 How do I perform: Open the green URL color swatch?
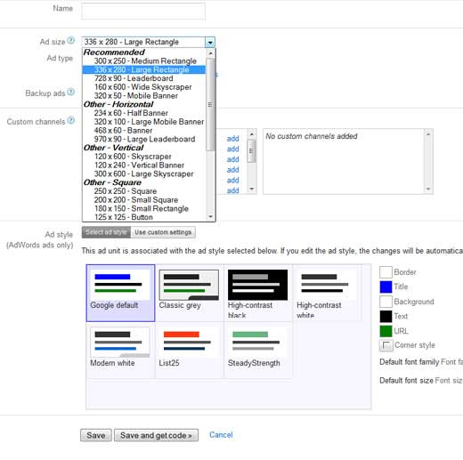(386, 331)
